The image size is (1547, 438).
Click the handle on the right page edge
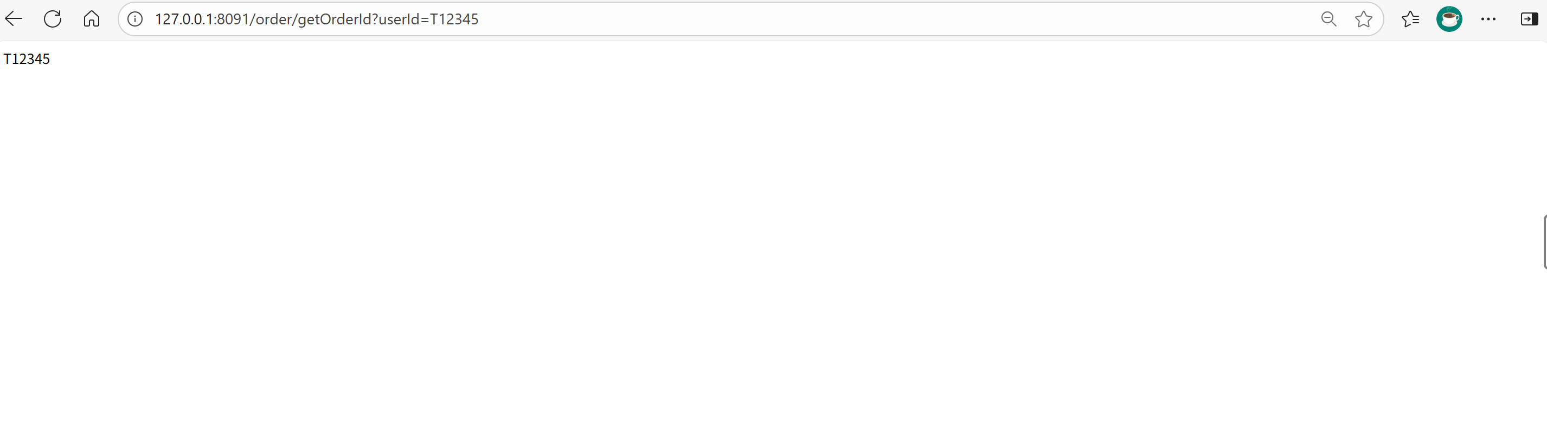1545,241
